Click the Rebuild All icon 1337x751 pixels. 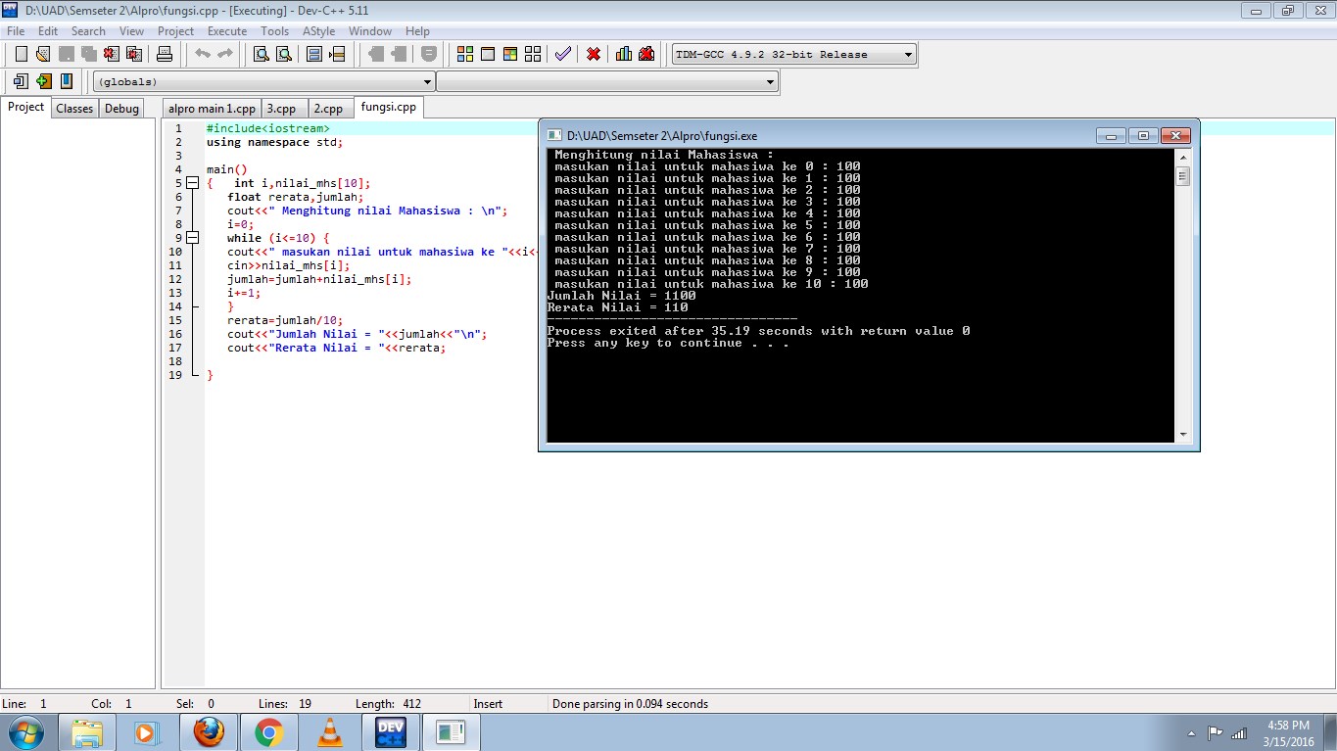[x=533, y=54]
